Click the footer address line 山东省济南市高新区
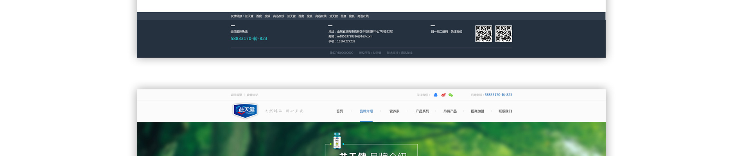The width and height of the screenshot is (743, 156). click(x=361, y=32)
